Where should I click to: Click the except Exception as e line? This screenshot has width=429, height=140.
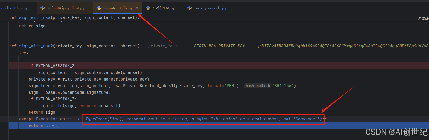click(45, 119)
